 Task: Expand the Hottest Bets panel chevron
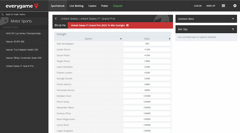(x=233, y=19)
